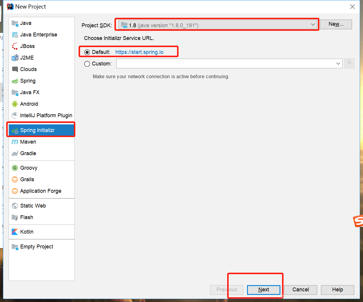Select the Java project type icon
363x302 pixels.
click(15, 23)
